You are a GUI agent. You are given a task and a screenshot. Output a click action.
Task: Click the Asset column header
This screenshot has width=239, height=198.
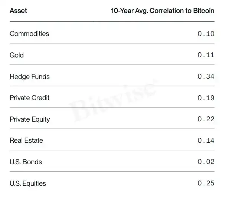[x=18, y=11]
